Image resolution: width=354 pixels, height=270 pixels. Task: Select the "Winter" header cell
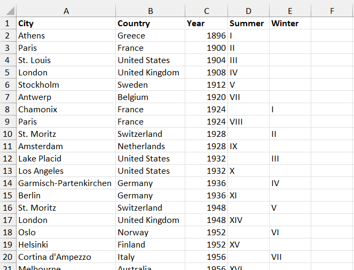tap(289, 24)
